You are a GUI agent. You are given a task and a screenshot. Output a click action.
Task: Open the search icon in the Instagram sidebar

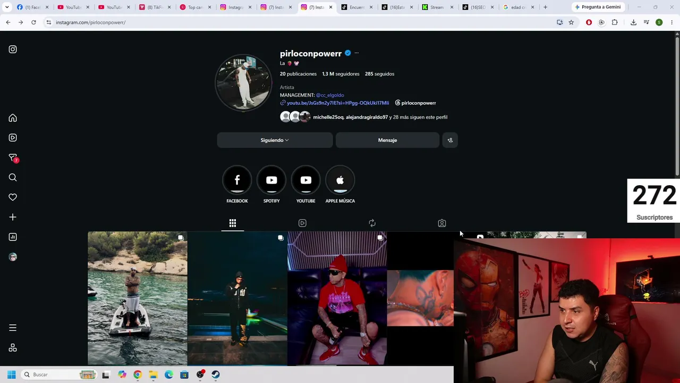(13, 178)
